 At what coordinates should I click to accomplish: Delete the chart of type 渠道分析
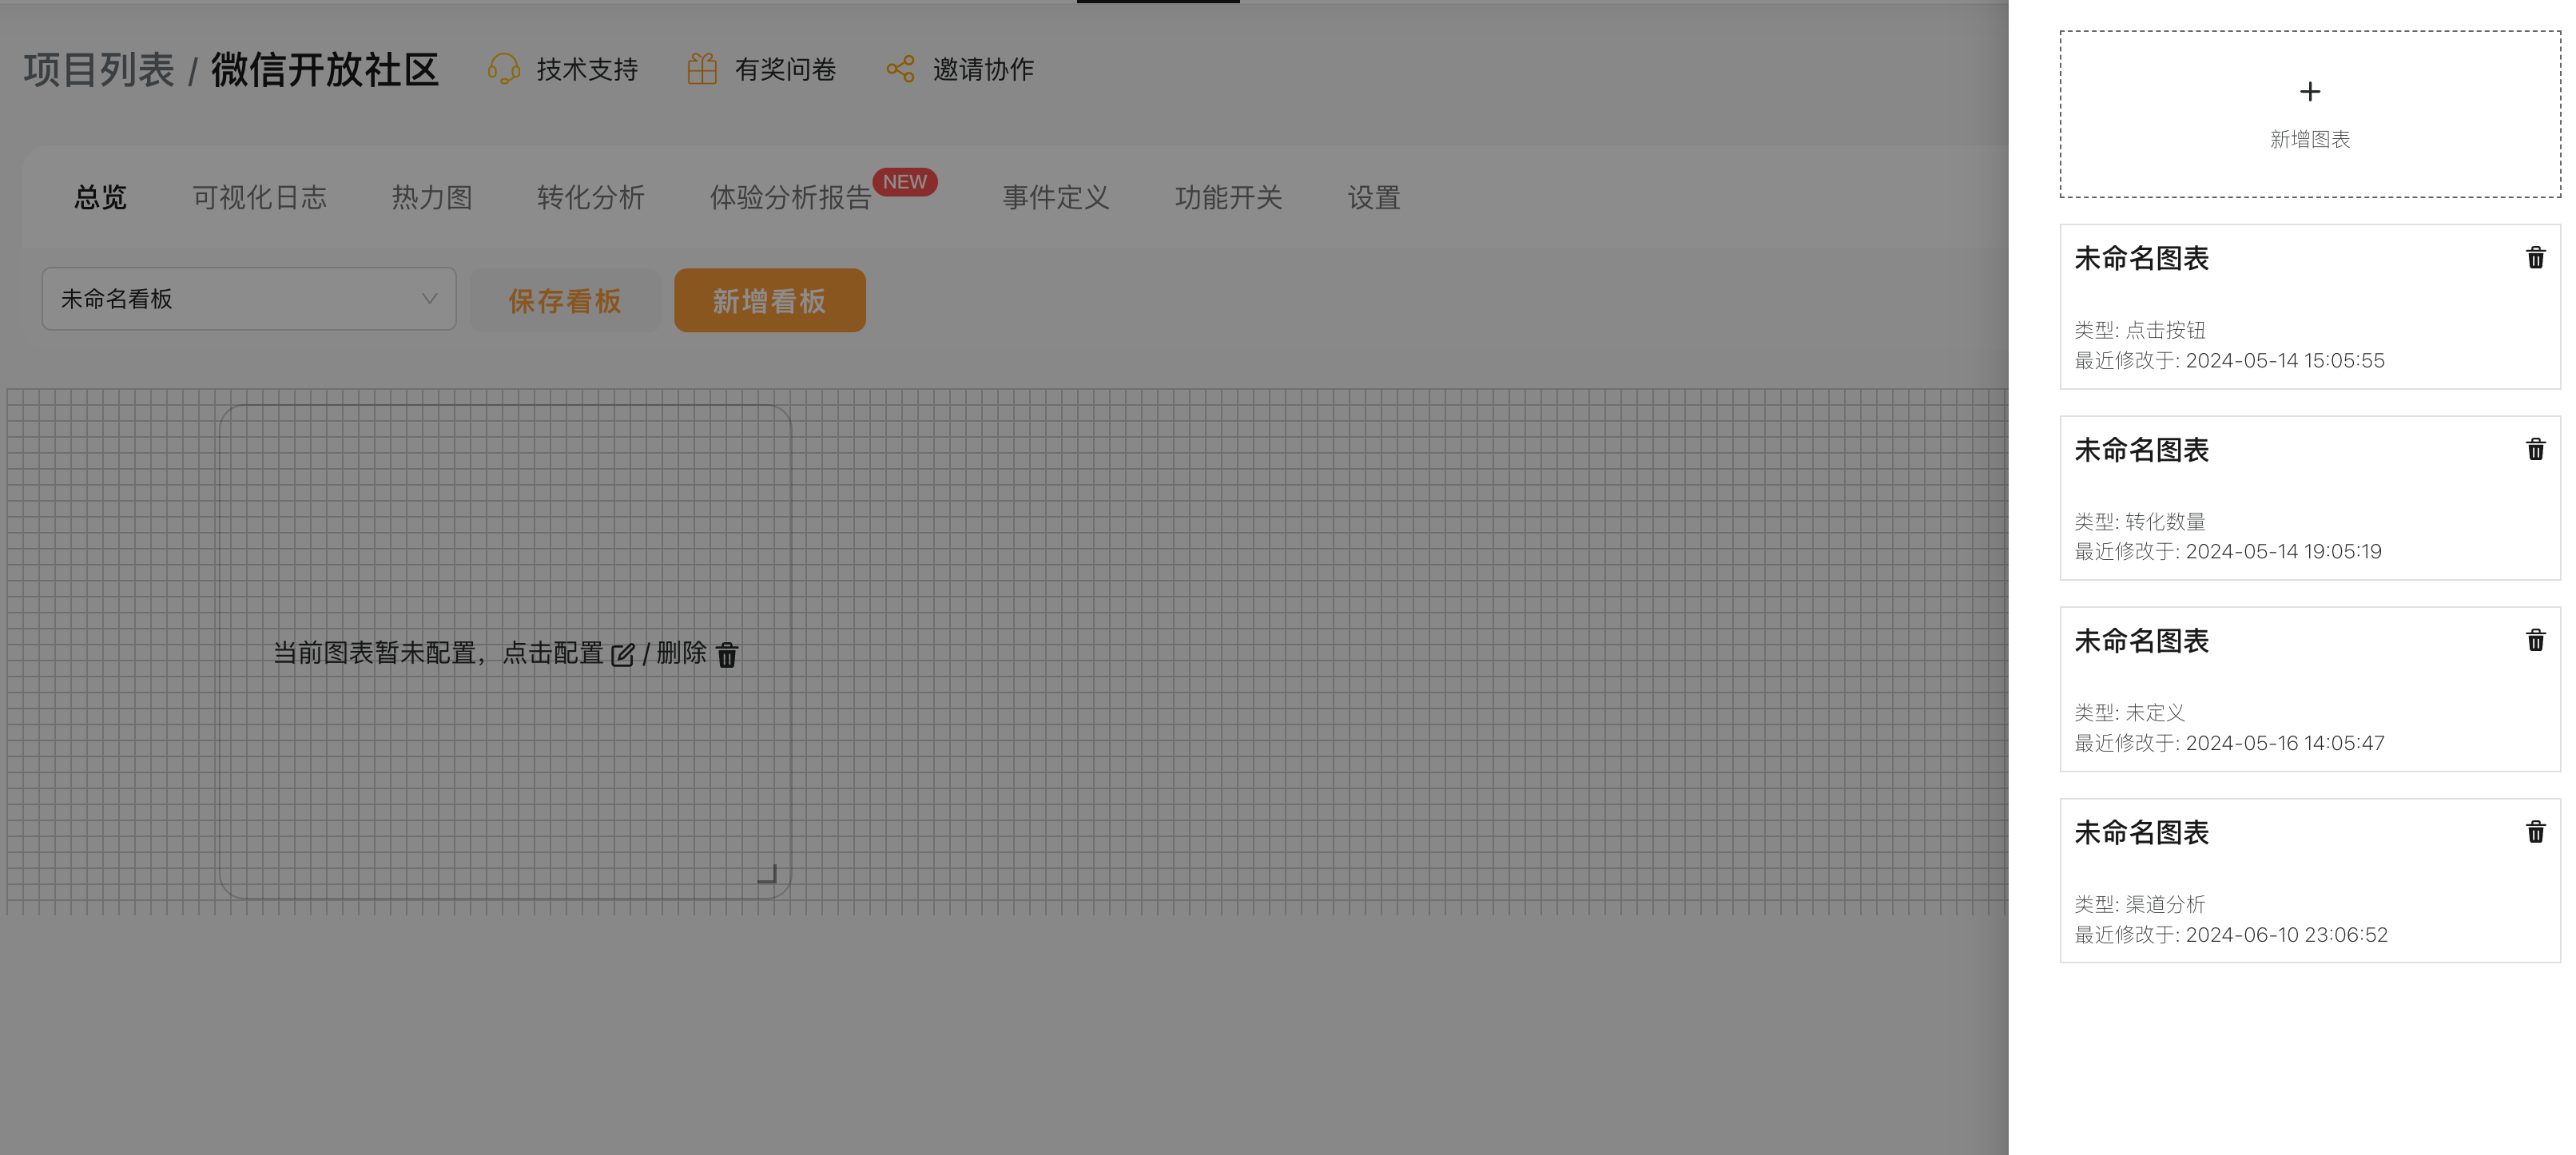click(x=2536, y=832)
